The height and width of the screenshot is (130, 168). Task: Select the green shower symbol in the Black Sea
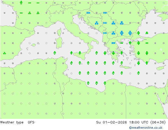tap(147, 33)
